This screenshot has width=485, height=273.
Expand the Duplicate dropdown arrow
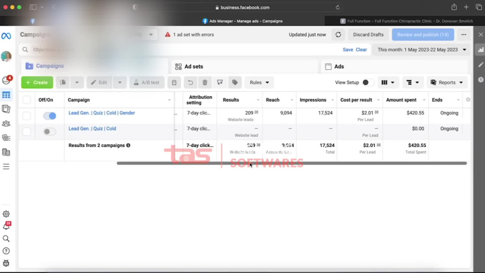point(77,82)
